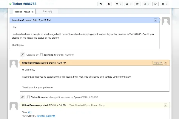Click the pencil icon next to 'Created by'
The width and height of the screenshot is (179, 119).
point(22,54)
